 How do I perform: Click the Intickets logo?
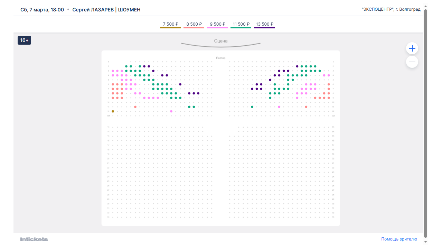[x=34, y=239]
